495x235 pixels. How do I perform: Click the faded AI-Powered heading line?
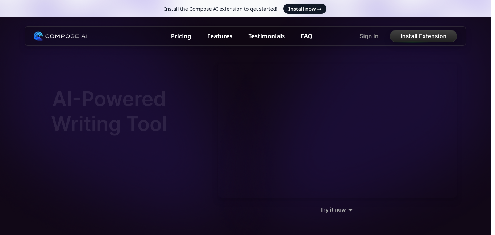click(109, 99)
